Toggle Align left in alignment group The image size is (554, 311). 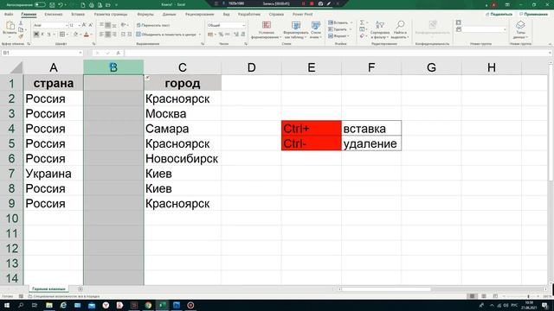(x=101, y=35)
